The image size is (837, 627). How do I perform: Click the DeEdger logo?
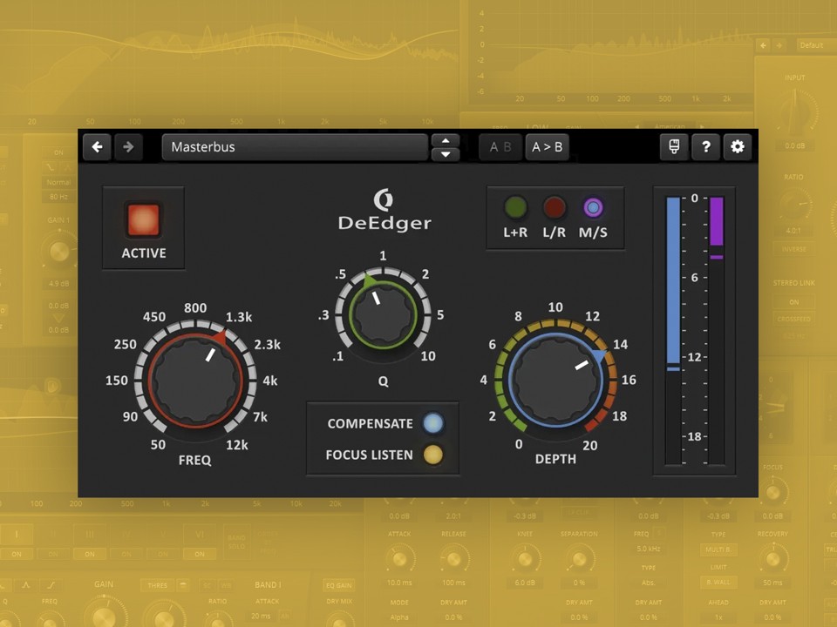[384, 210]
